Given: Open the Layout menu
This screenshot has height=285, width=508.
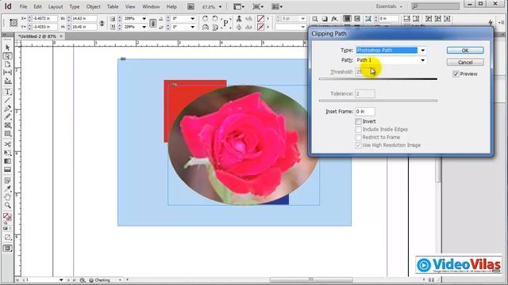Looking at the screenshot, I should coord(56,6).
